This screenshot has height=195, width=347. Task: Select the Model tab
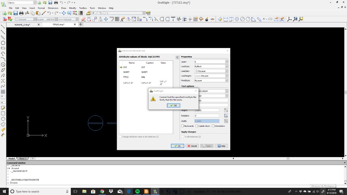point(12,159)
